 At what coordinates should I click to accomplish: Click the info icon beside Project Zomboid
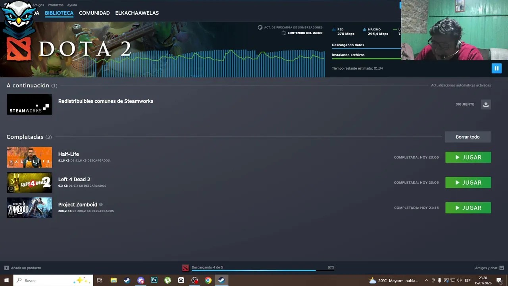pos(101,205)
